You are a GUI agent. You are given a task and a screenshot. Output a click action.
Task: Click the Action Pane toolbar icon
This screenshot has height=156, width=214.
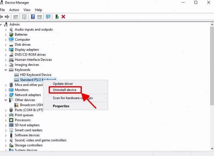39,17
